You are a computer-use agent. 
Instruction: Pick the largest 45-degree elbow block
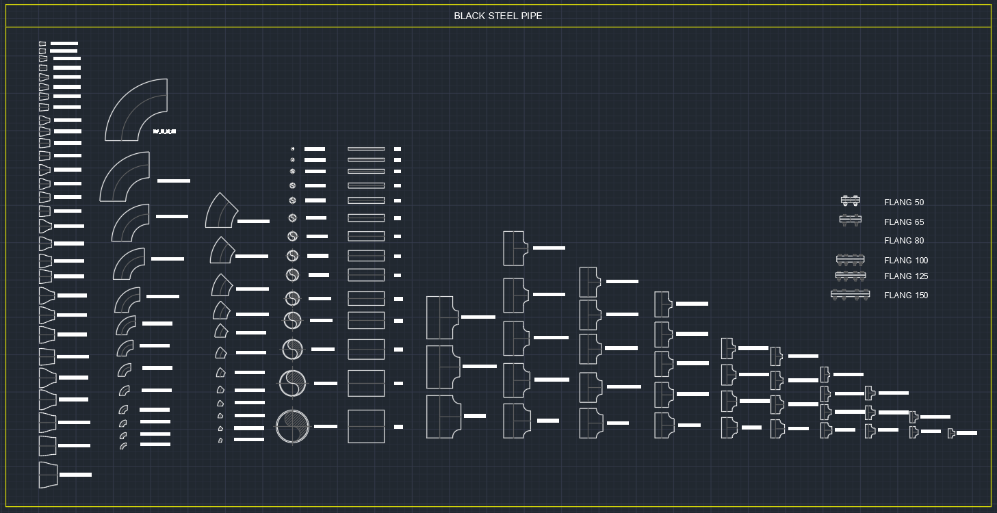220,211
